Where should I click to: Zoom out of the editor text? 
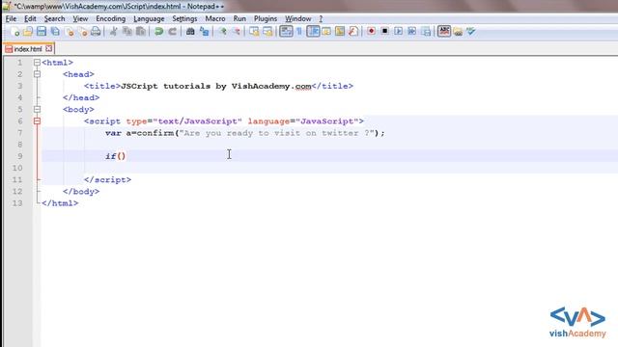tap(236, 32)
